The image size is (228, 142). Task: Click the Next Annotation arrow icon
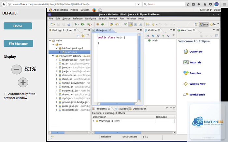(x=147, y=24)
